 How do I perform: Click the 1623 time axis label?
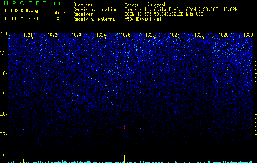pos(77,35)
